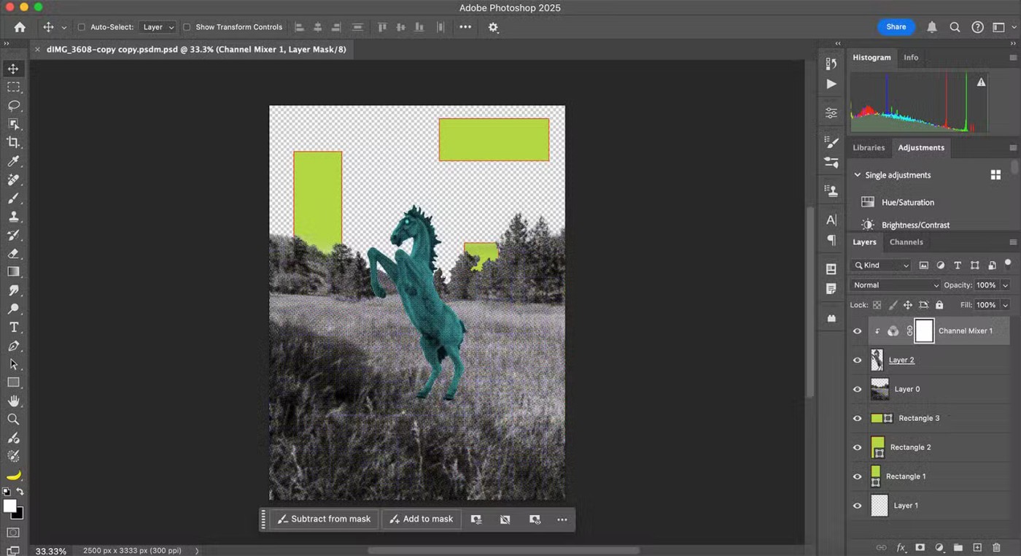1021x556 pixels.
Task: Click the Home icon in options bar
Action: (20, 27)
